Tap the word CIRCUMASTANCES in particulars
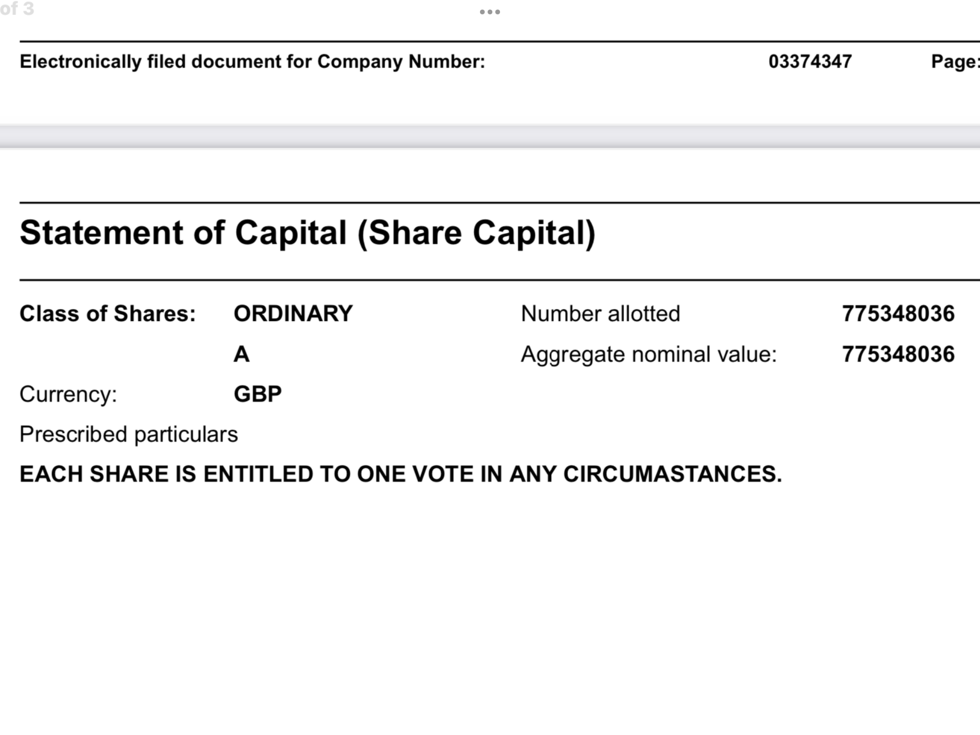Image resolution: width=980 pixels, height=735 pixels. click(x=672, y=474)
